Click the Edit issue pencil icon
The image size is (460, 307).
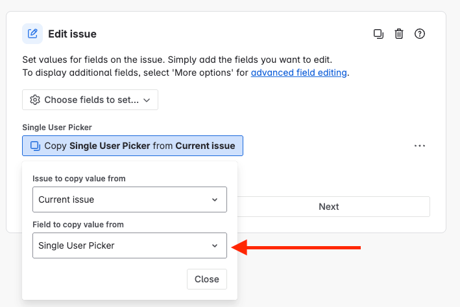coord(32,34)
